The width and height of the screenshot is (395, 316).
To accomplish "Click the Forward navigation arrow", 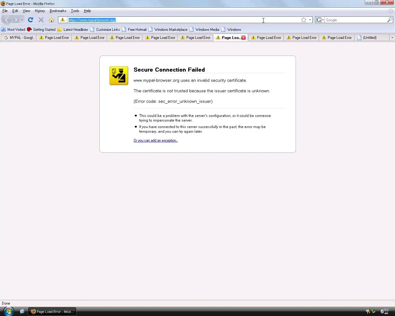I will pos(16,20).
